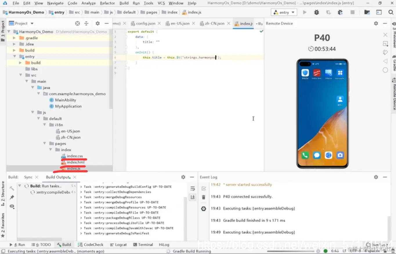This screenshot has width=396, height=254.
Task: Toggle soft-wrap in Build Output
Action: [193, 189]
